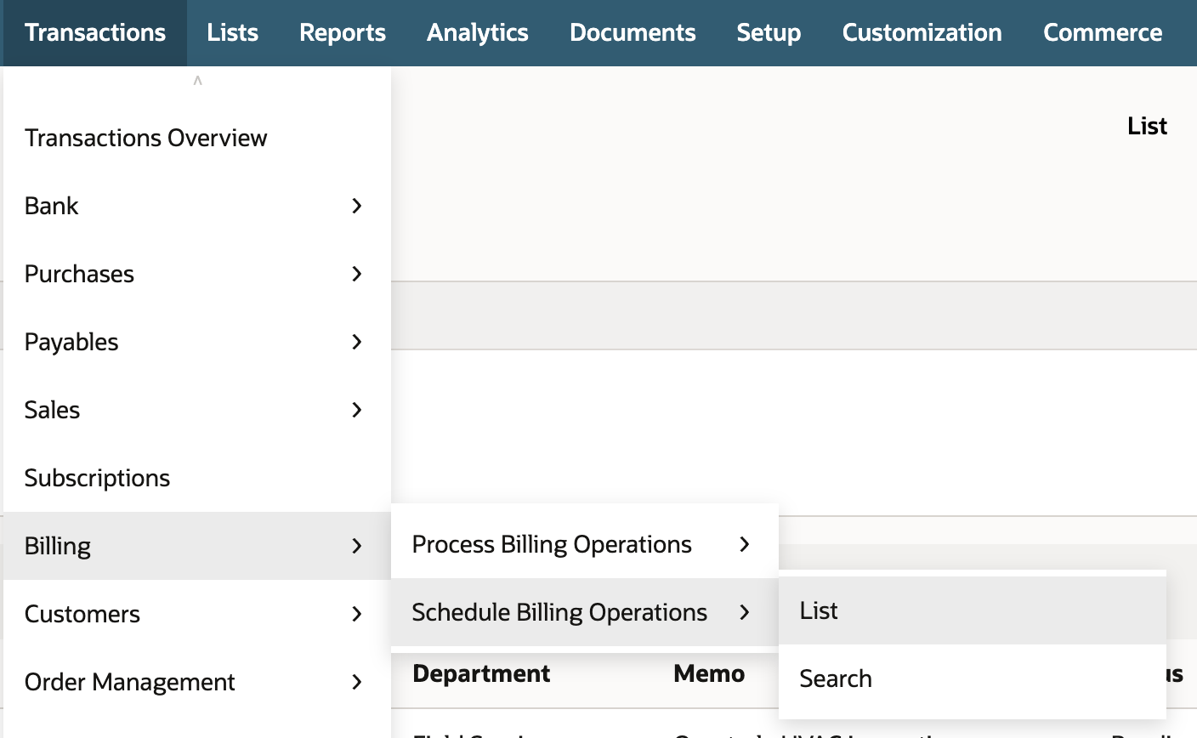Expand the Bank submenu arrow

click(357, 206)
